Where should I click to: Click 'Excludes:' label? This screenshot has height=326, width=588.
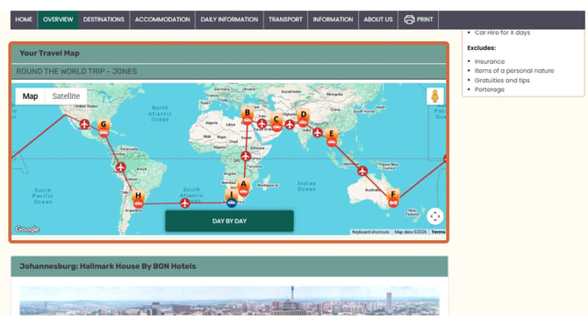482,48
